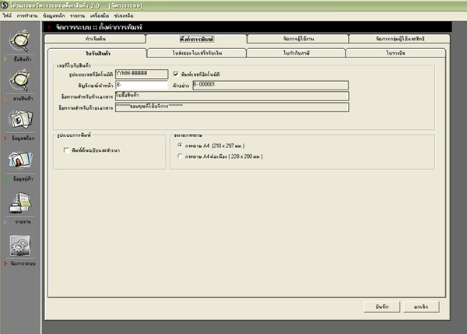Open the customer data portrait icon
The width and height of the screenshot is (467, 334).
[x=19, y=161]
